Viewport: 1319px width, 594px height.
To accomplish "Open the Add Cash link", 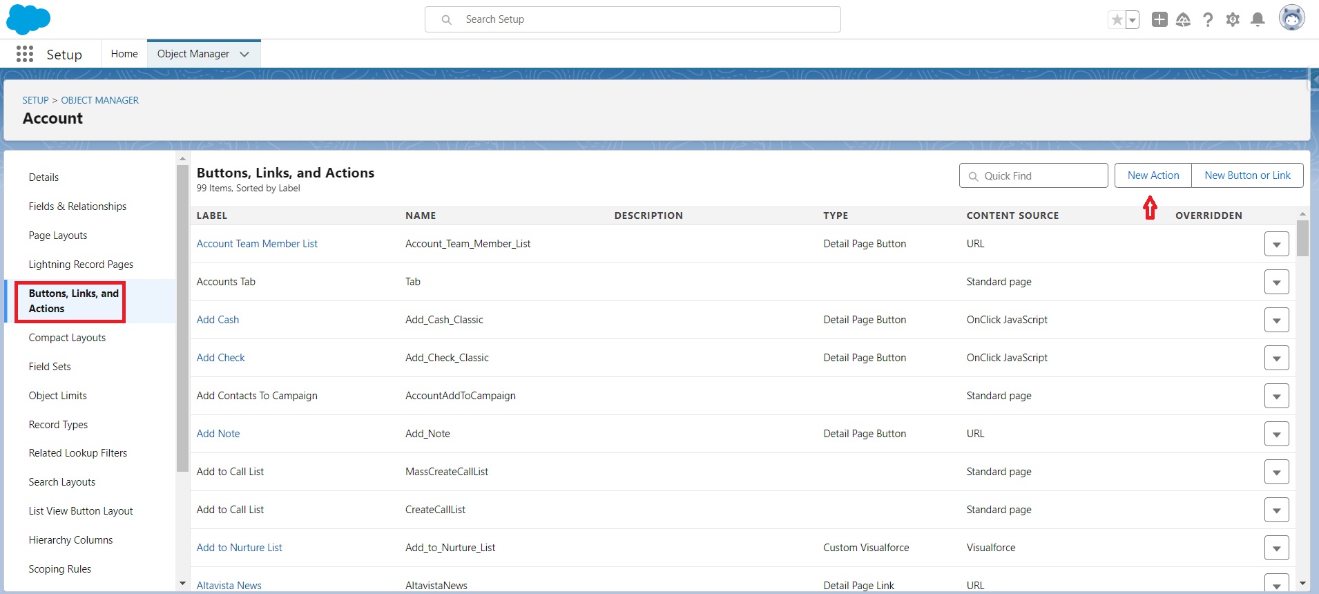I will coord(218,320).
